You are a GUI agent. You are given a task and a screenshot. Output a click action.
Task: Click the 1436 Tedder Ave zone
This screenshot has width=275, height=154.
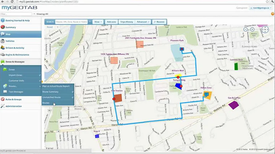114,60
